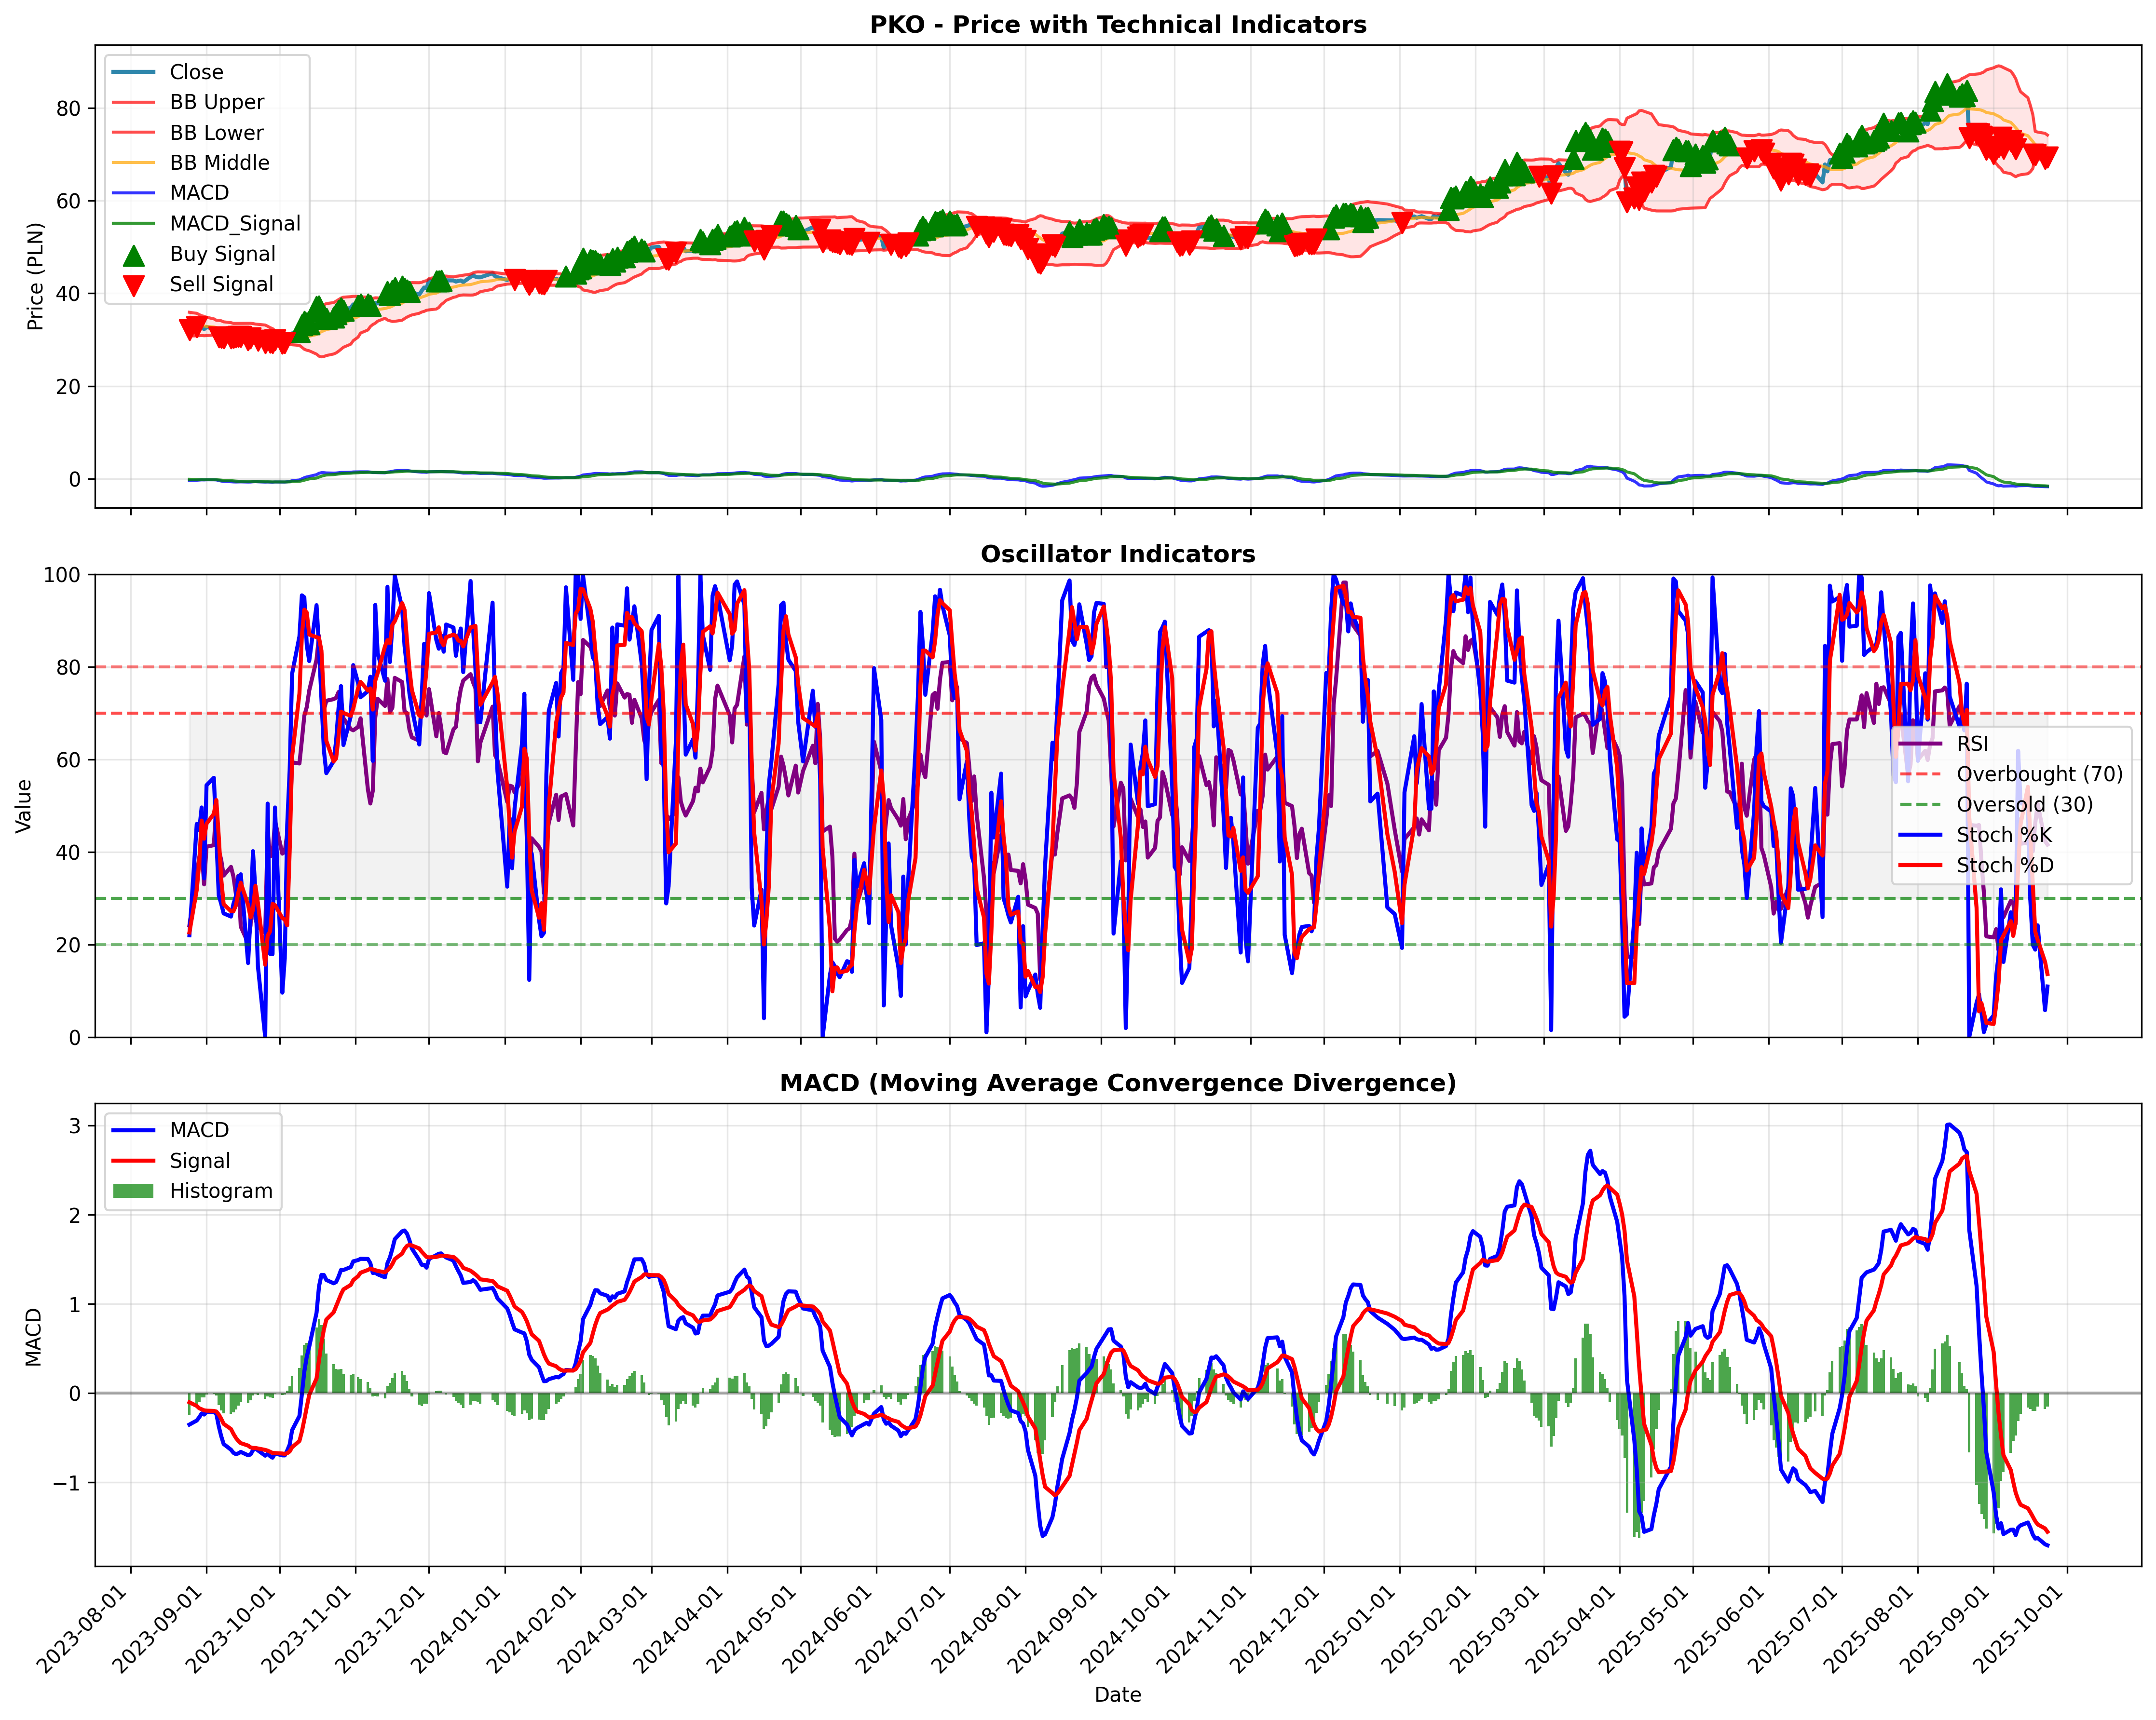Click the Price (PLN) y-axis label
Screen dimensions: 2156x1720
(36, 276)
